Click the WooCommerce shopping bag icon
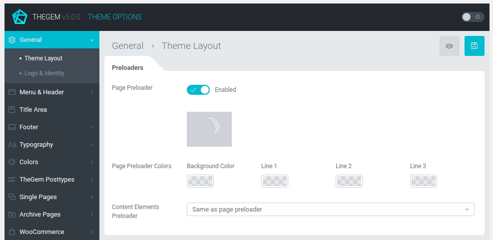Screen dimensions: 493x240 point(12,232)
